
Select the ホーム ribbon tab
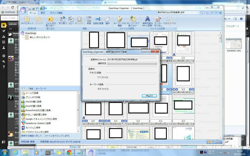pyautogui.click(x=33, y=13)
